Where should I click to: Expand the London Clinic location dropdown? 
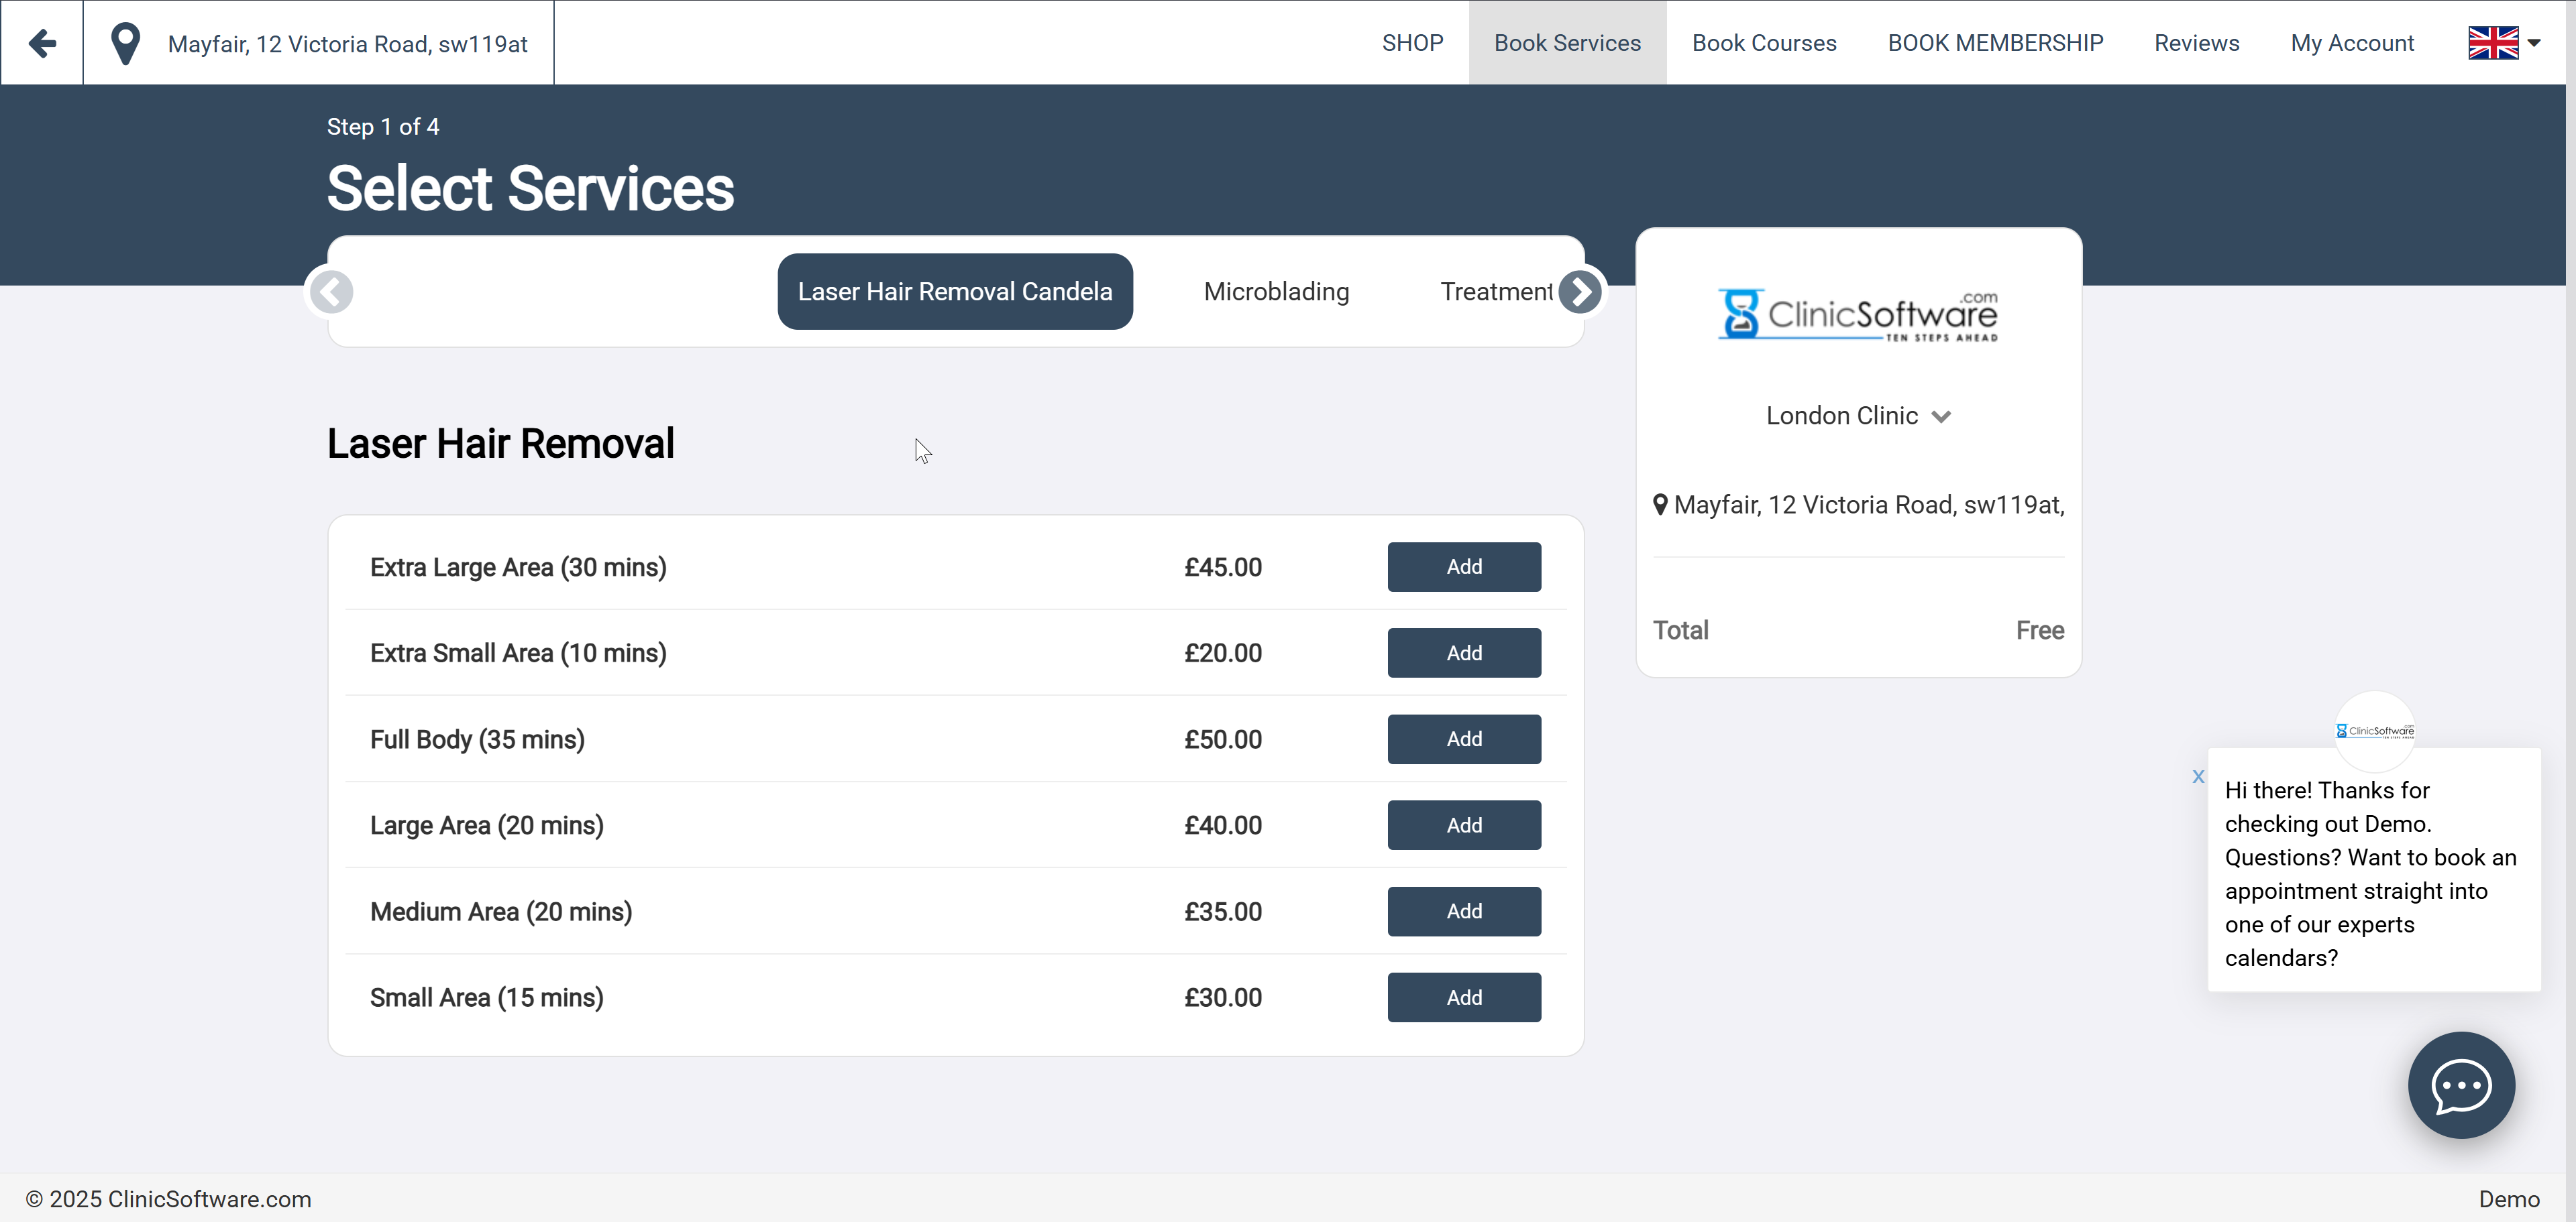1858,416
